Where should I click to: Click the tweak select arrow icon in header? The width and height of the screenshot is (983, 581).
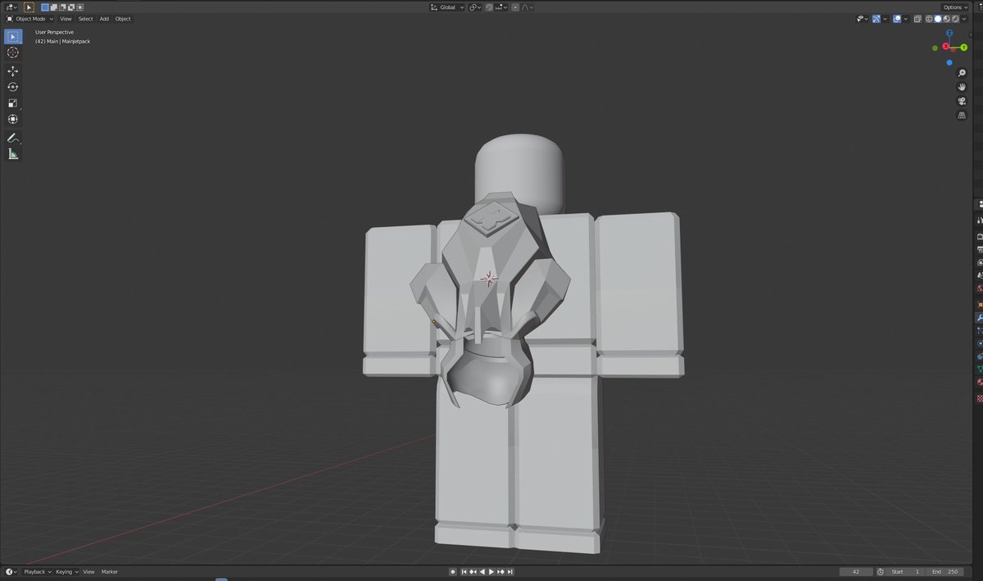click(x=29, y=7)
